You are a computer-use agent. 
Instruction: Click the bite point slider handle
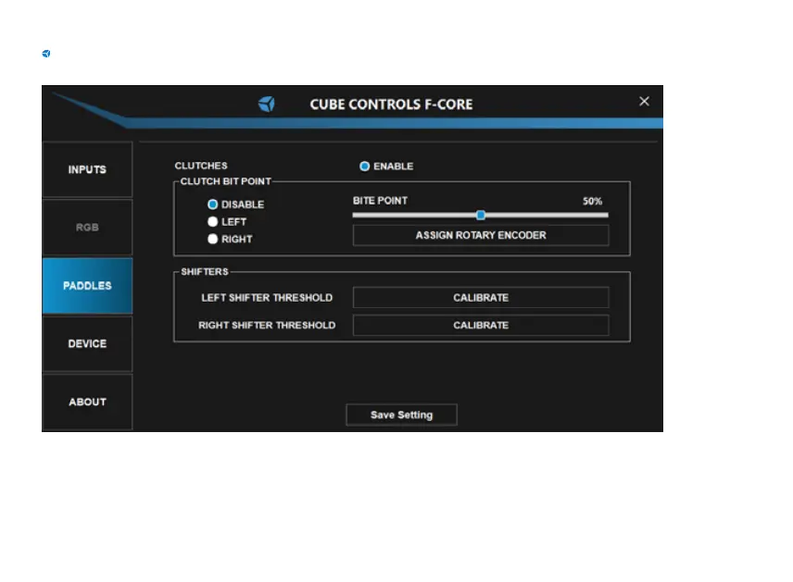[x=481, y=216]
